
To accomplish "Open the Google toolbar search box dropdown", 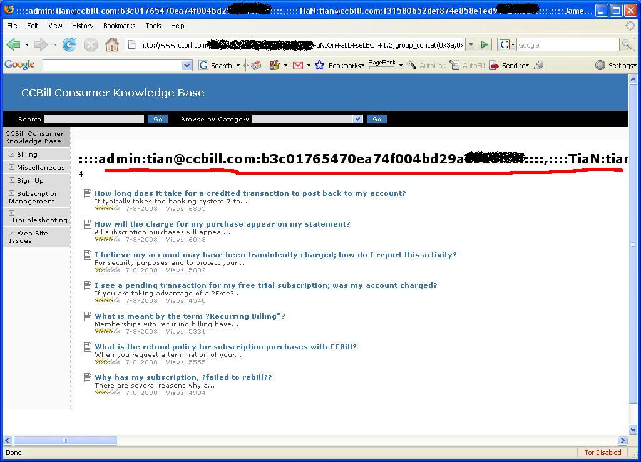I will coord(187,65).
